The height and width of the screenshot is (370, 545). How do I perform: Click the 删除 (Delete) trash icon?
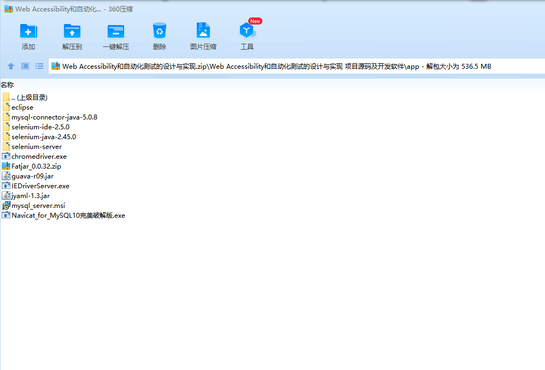click(x=160, y=31)
